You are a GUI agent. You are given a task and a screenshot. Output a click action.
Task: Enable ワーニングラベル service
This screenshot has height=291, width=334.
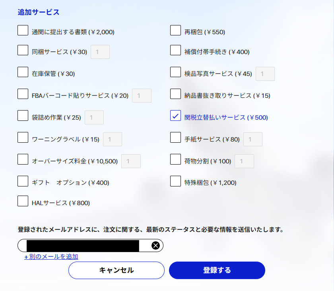tap(23, 137)
